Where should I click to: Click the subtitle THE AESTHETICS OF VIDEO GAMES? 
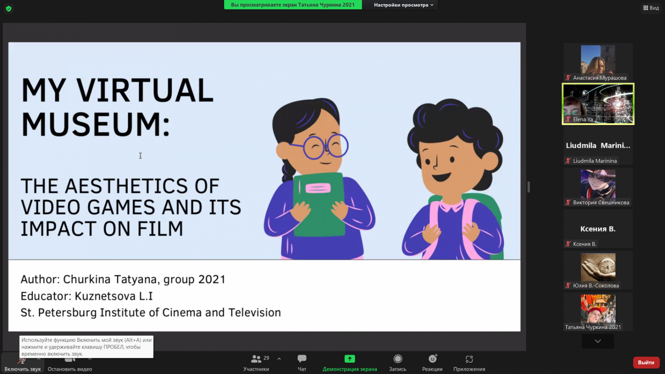pyautogui.click(x=131, y=207)
